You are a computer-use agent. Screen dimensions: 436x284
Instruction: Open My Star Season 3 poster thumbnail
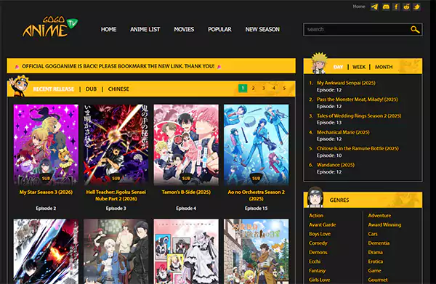click(46, 145)
